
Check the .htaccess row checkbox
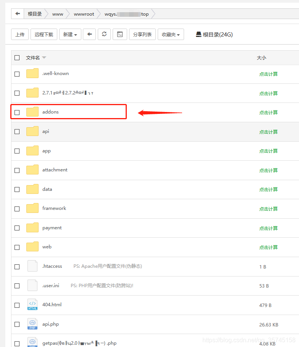click(17, 267)
